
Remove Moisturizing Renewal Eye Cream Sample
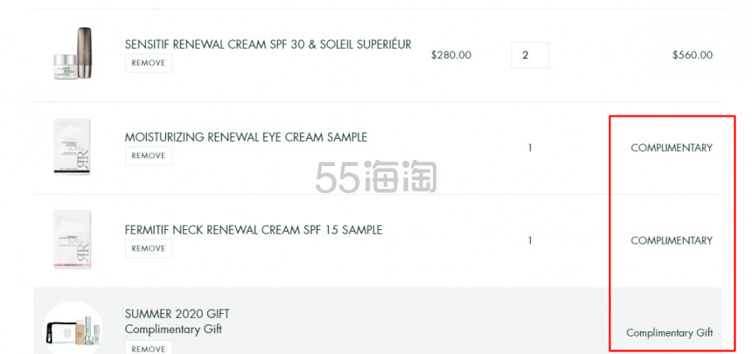tap(149, 156)
